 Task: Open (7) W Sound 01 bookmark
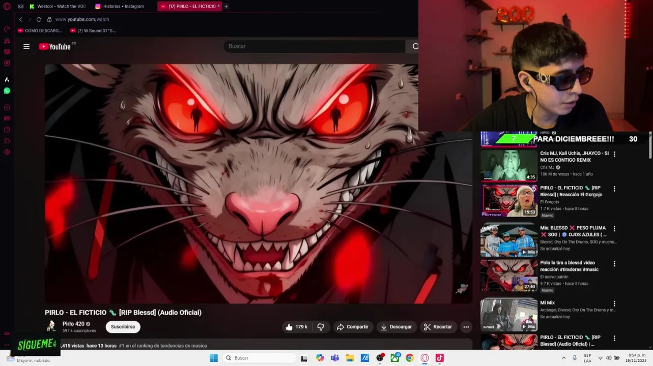tap(93, 30)
